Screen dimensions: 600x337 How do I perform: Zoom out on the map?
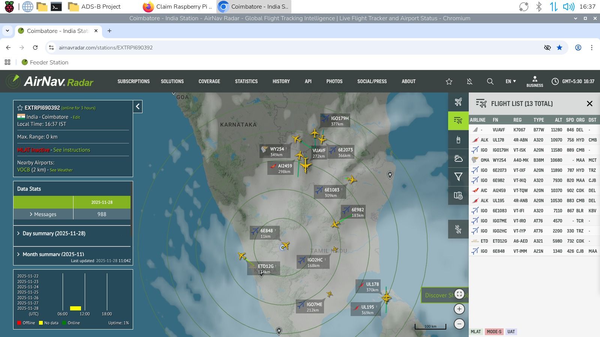pyautogui.click(x=459, y=324)
